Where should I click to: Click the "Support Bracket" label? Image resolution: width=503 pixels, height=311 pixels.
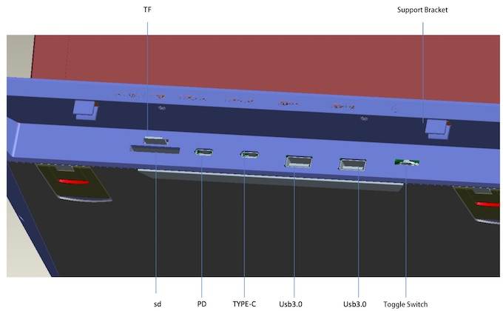click(x=422, y=10)
